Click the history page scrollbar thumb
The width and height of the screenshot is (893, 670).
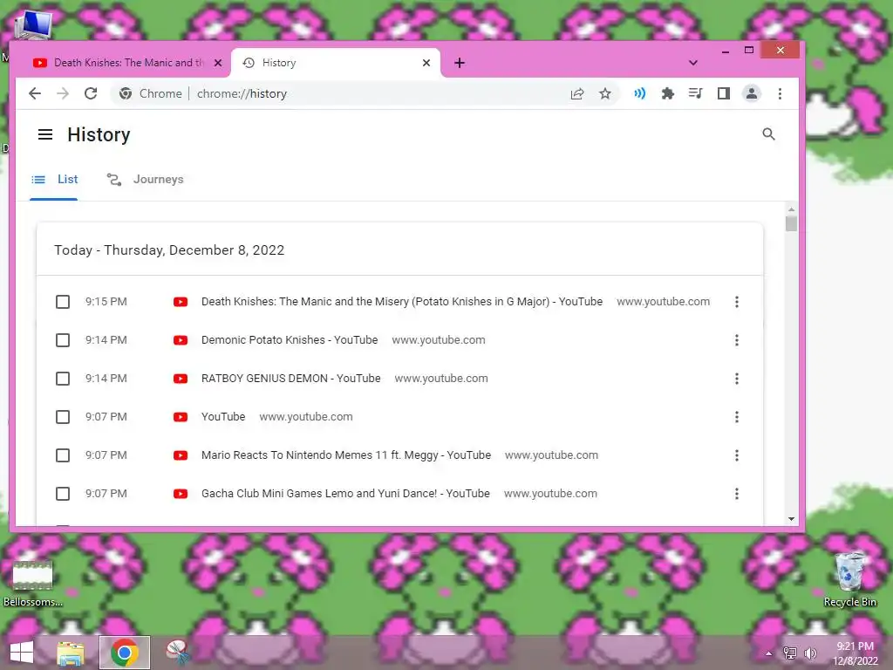point(791,223)
